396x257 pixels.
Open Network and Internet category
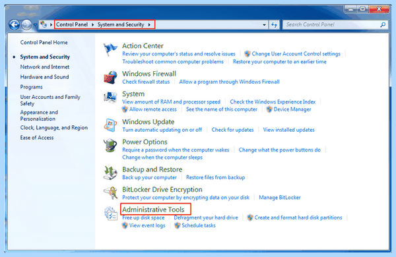pyautogui.click(x=45, y=67)
